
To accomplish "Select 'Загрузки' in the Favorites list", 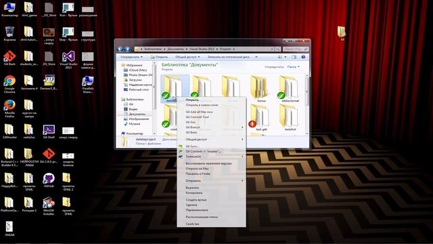I will 135,80.
